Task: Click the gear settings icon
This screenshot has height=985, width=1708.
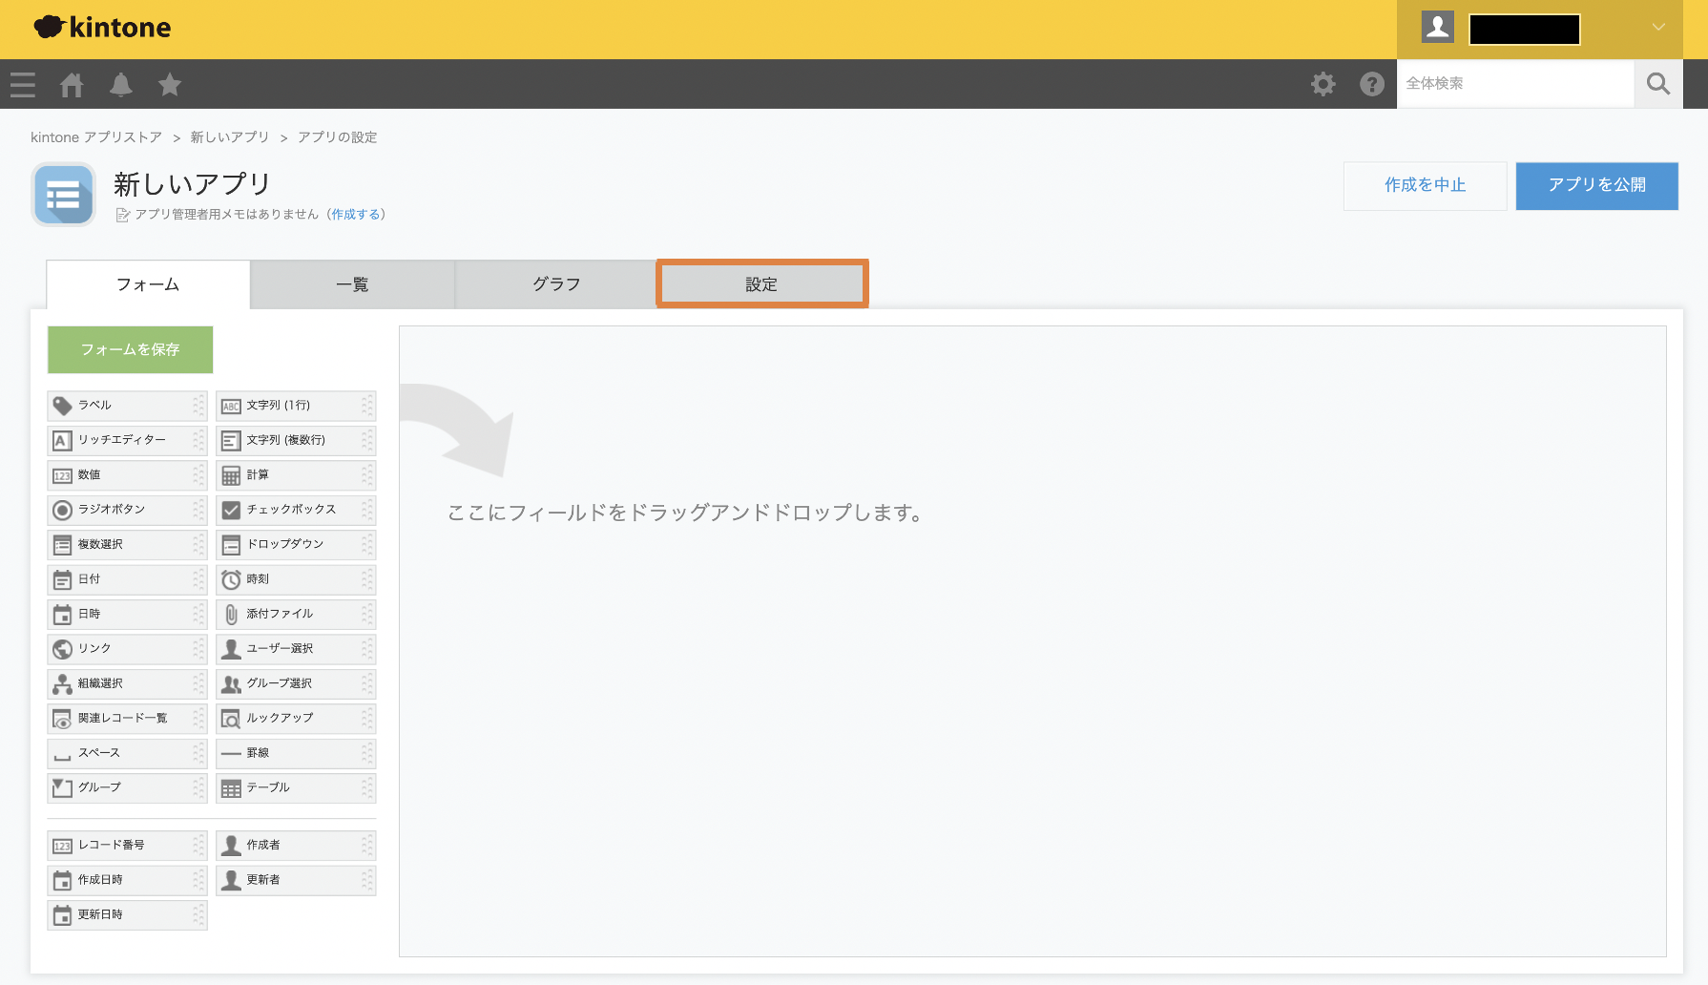Action: pyautogui.click(x=1323, y=84)
